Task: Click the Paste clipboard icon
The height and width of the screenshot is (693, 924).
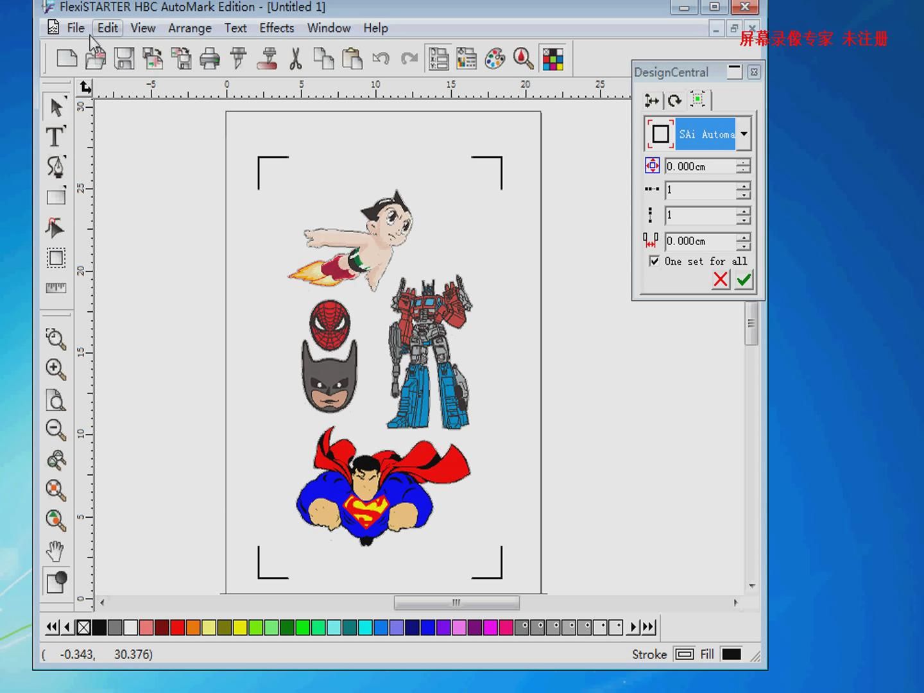Action: click(352, 58)
